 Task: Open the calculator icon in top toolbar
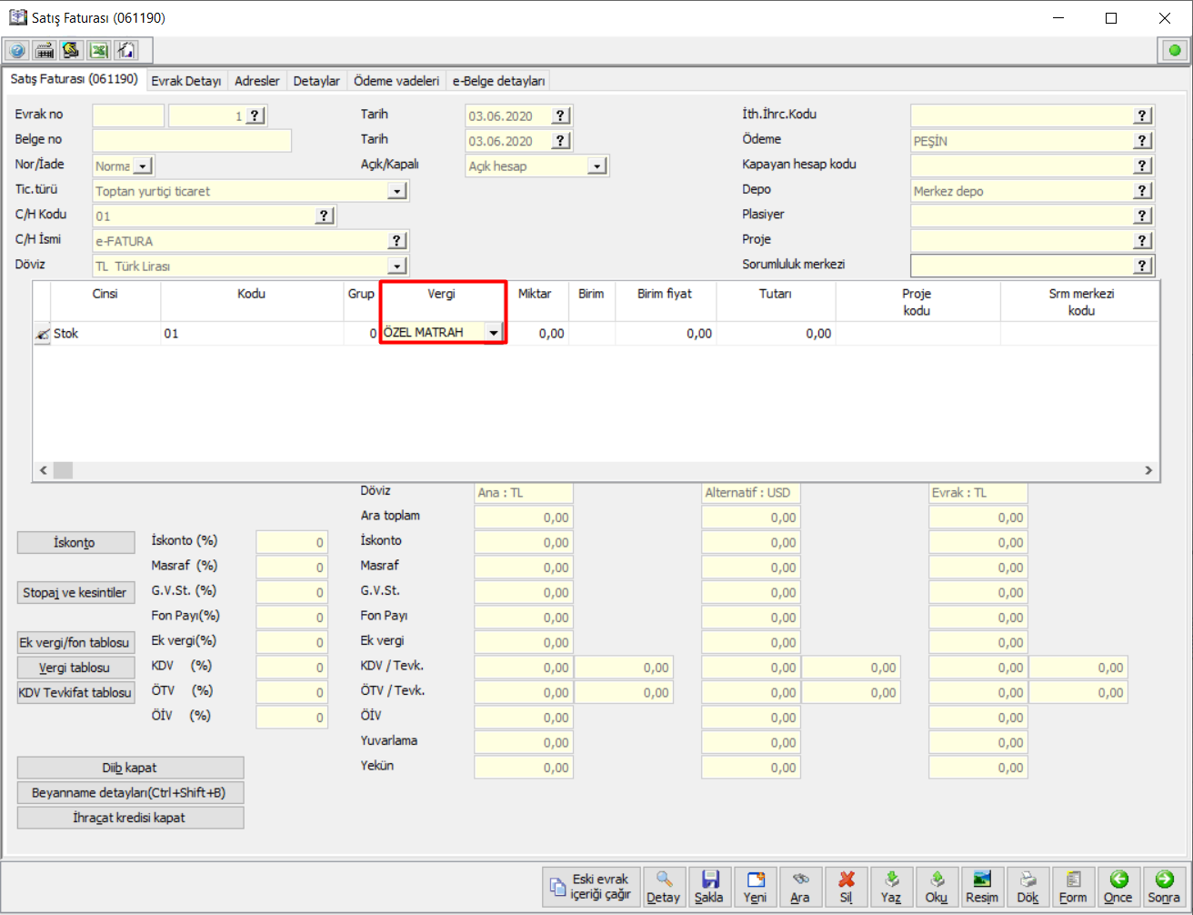pyautogui.click(x=44, y=50)
